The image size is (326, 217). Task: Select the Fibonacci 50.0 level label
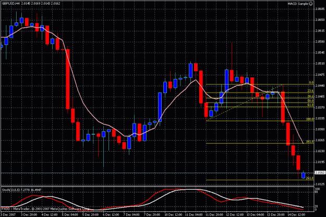[310, 101]
